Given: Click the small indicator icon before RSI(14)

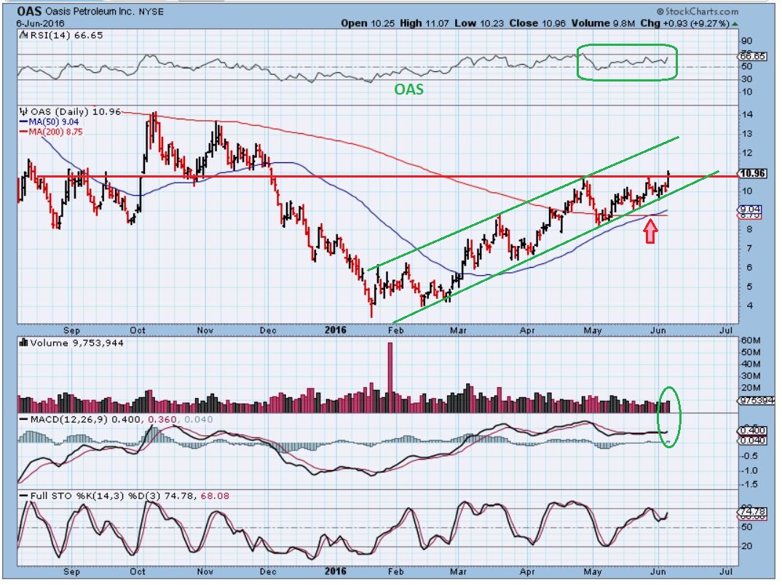Looking at the screenshot, I should coord(23,35).
